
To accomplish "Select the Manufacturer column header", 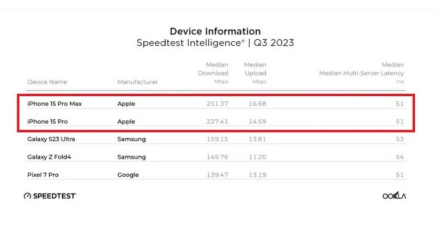I will [x=137, y=82].
